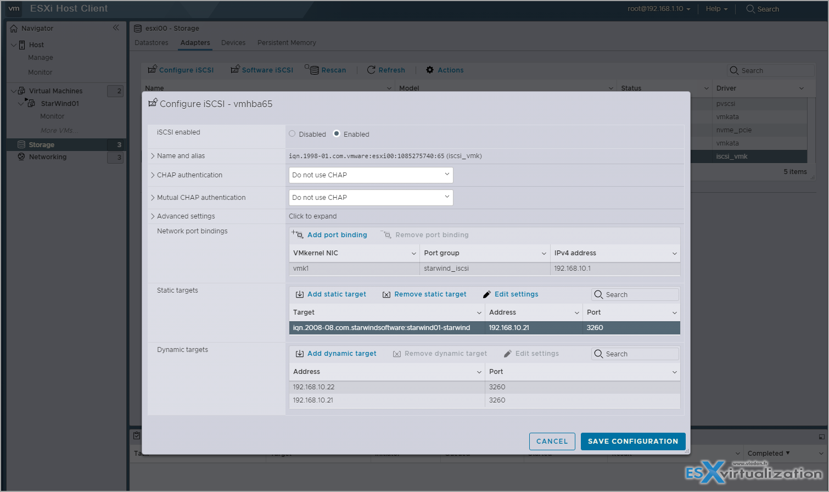Click the Add dynamic target icon
This screenshot has height=492, width=829.
tap(300, 354)
